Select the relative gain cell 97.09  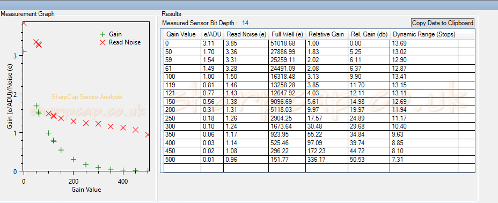[x=327, y=143]
